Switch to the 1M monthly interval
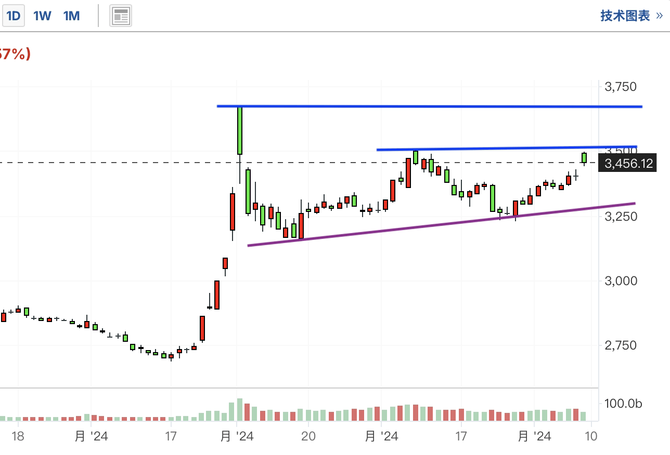The height and width of the screenshot is (455, 670). tap(71, 16)
